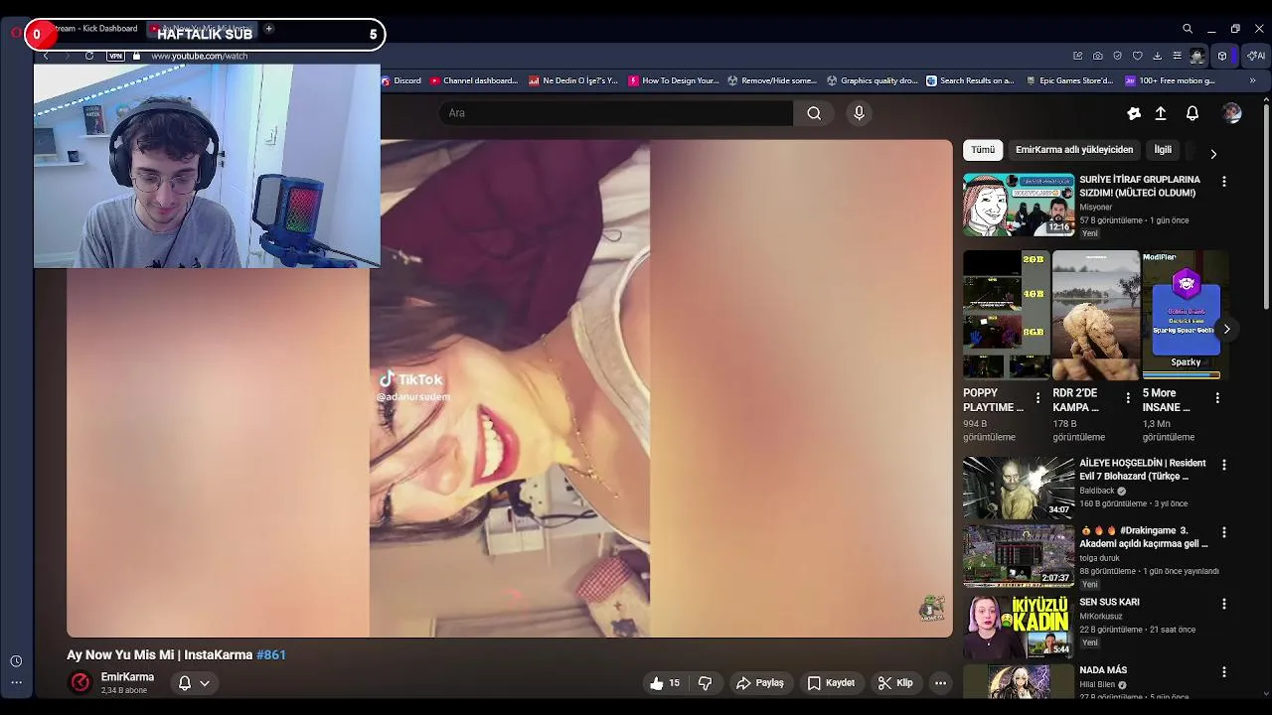The width and height of the screenshot is (1272, 715).
Task: Go back using the browser back arrow
Action: 45,57
